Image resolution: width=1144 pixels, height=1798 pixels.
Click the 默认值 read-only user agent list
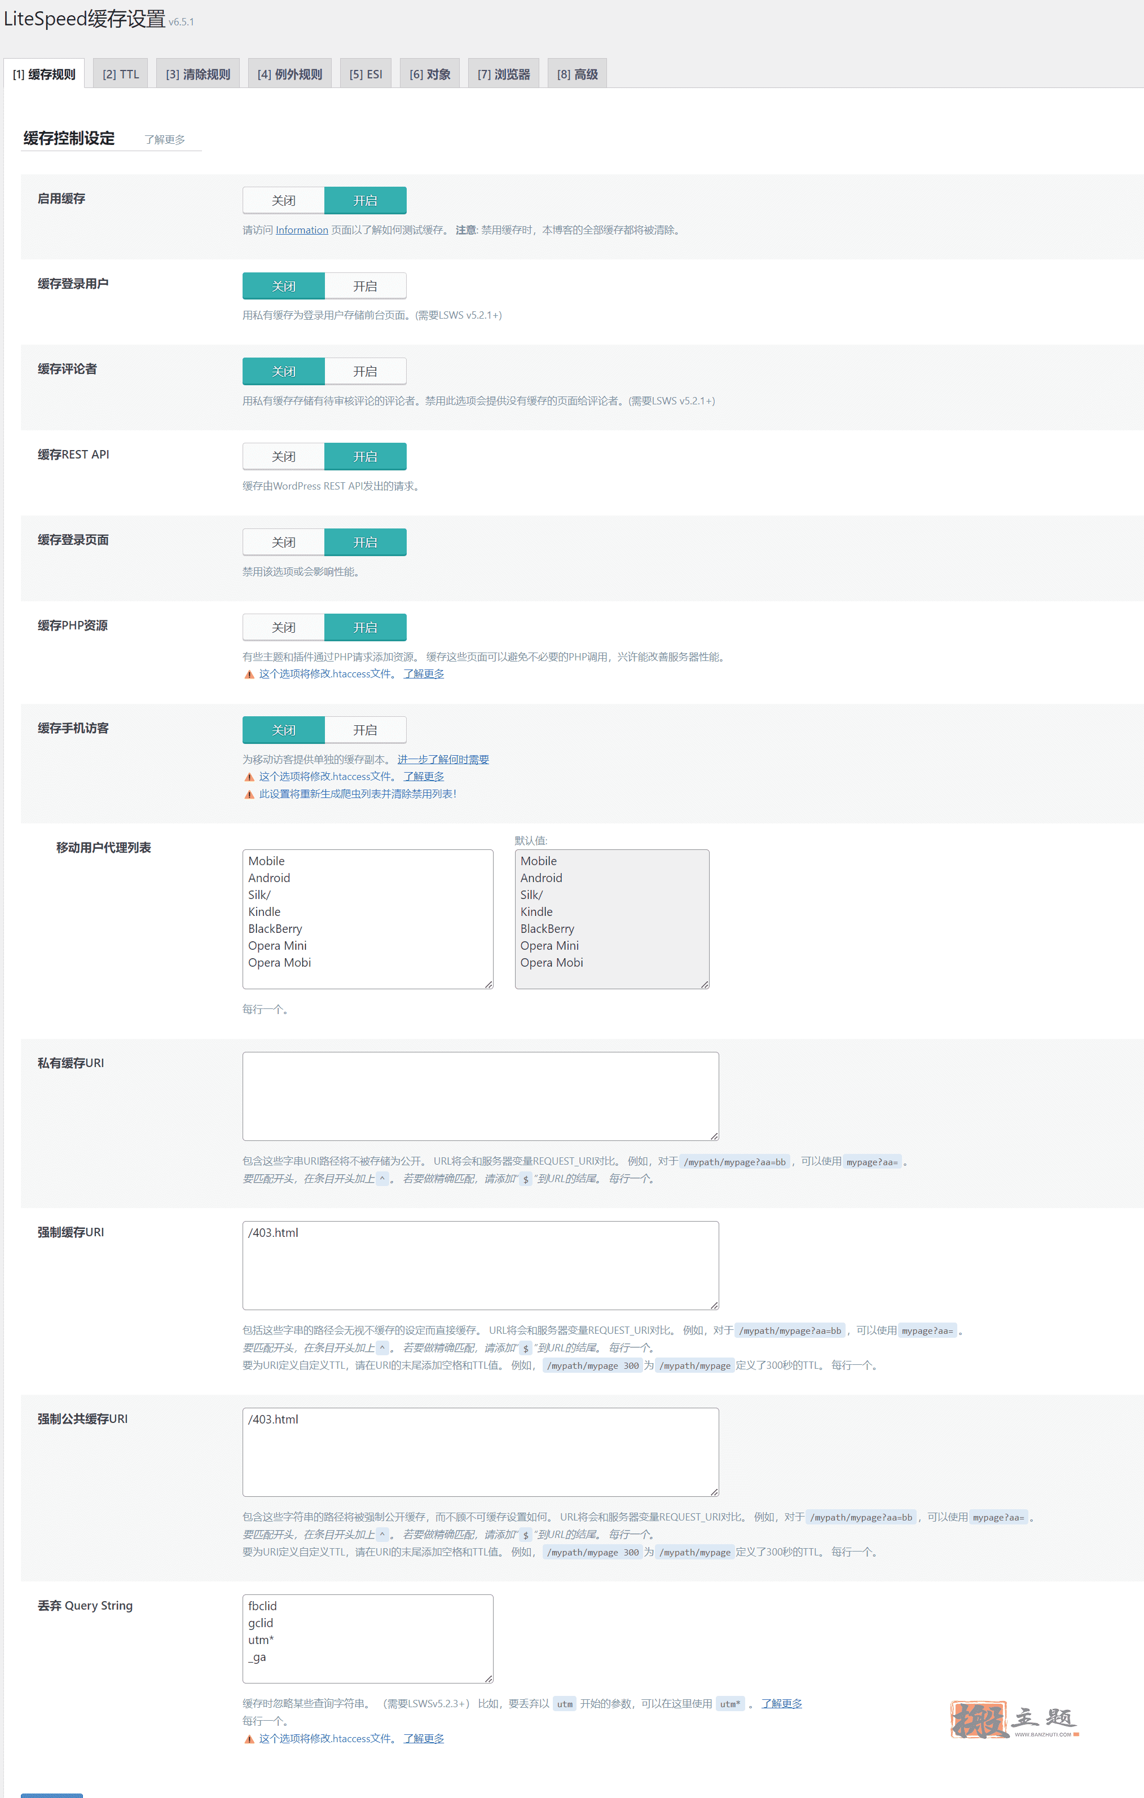coord(611,919)
